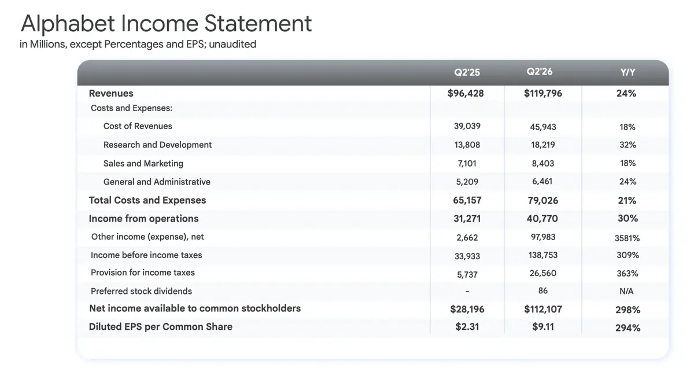Viewport: 694px width, 368px height.
Task: Select General and Administrative row label
Action: click(157, 182)
